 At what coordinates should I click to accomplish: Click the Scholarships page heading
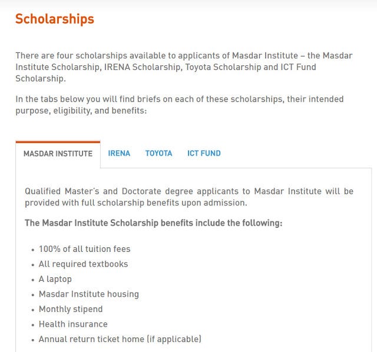pos(55,19)
